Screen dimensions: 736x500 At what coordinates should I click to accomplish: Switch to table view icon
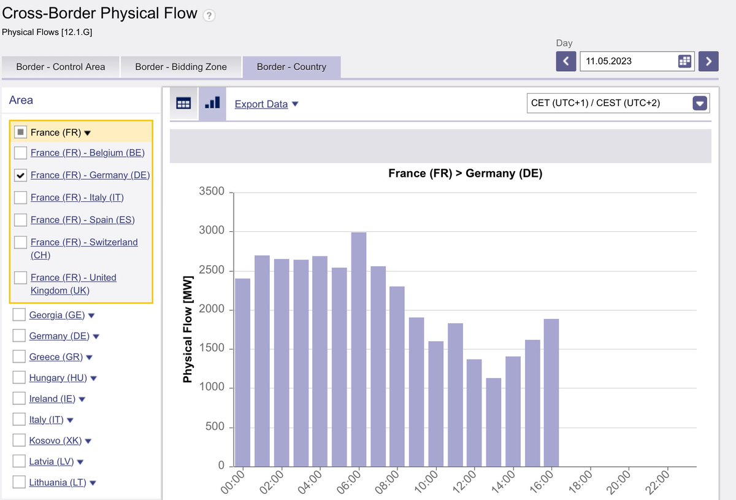(183, 104)
